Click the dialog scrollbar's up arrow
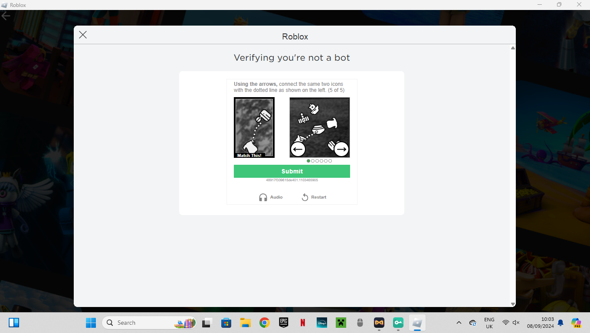 tap(513, 48)
